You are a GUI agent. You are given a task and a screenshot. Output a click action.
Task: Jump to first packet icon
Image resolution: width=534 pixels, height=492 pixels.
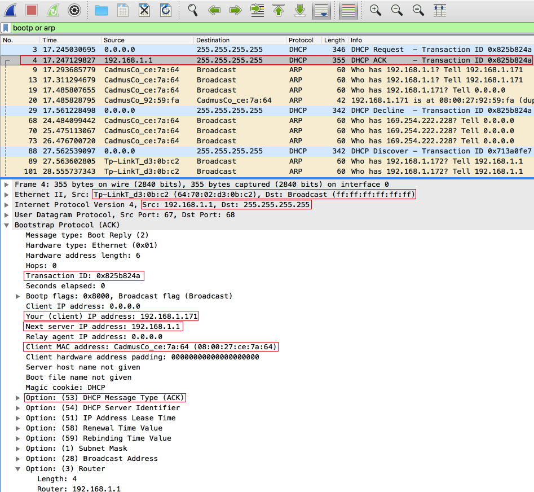pyautogui.click(x=279, y=10)
